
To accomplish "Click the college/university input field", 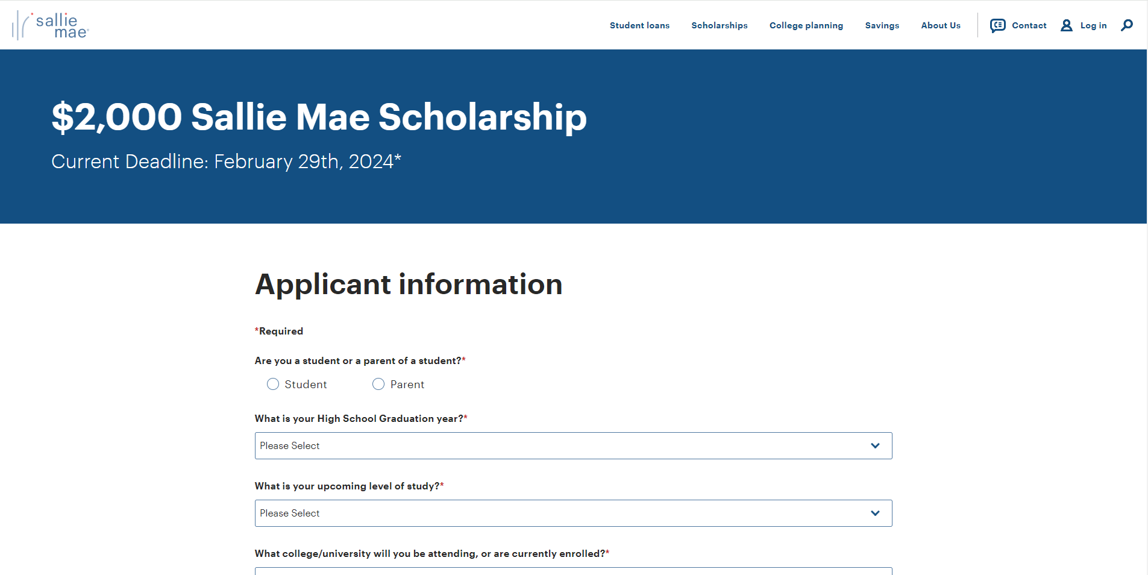I will tap(572, 571).
